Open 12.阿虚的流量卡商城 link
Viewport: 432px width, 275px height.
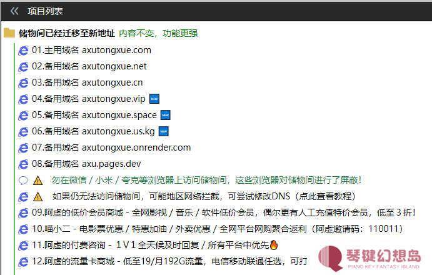pos(169,261)
